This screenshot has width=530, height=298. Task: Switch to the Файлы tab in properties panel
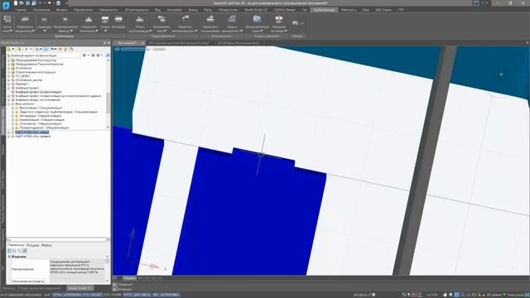pos(46,245)
